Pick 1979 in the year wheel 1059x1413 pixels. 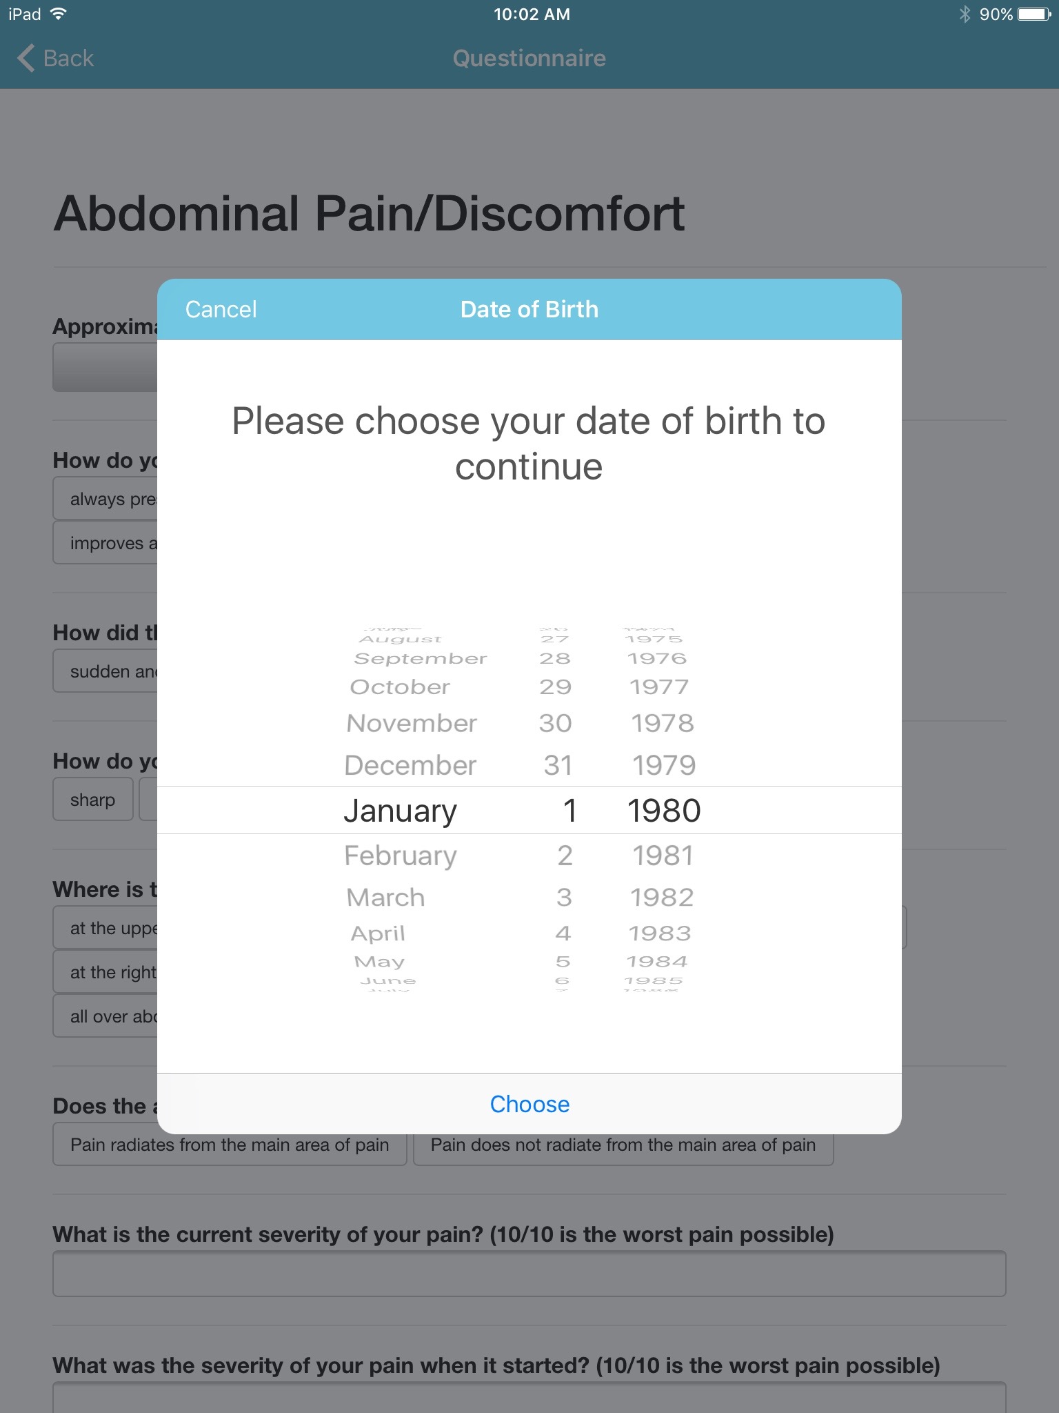point(664,765)
